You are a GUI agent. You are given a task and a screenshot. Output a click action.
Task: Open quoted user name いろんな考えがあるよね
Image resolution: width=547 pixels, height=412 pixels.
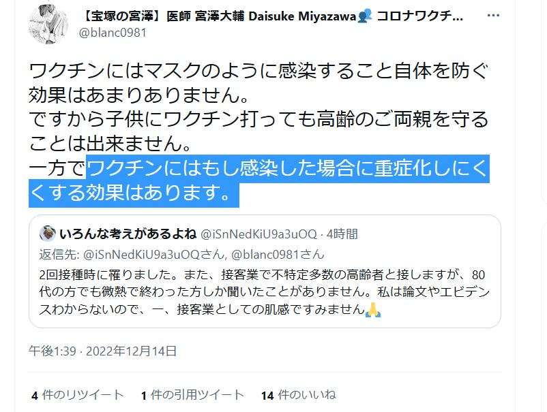[x=128, y=234]
